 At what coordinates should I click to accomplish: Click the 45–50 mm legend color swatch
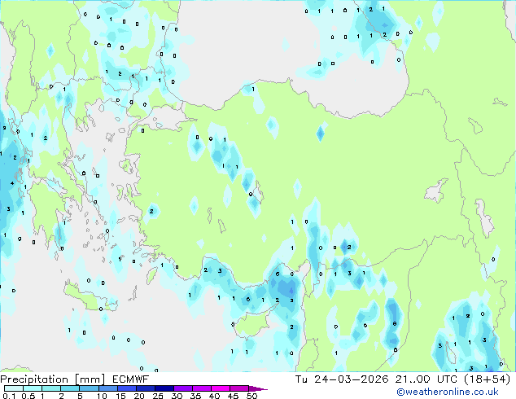click(x=239, y=388)
